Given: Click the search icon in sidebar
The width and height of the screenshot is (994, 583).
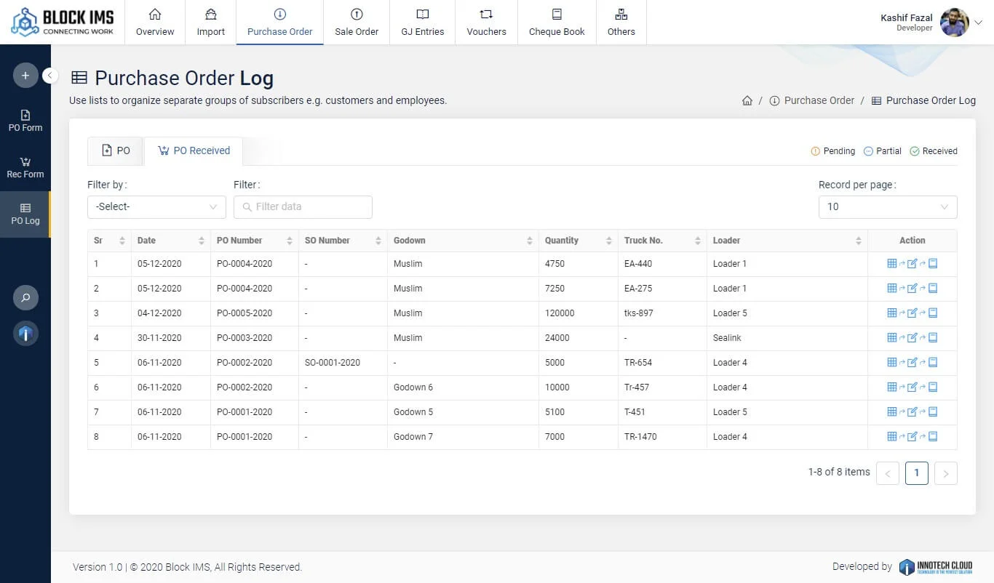Looking at the screenshot, I should (25, 297).
